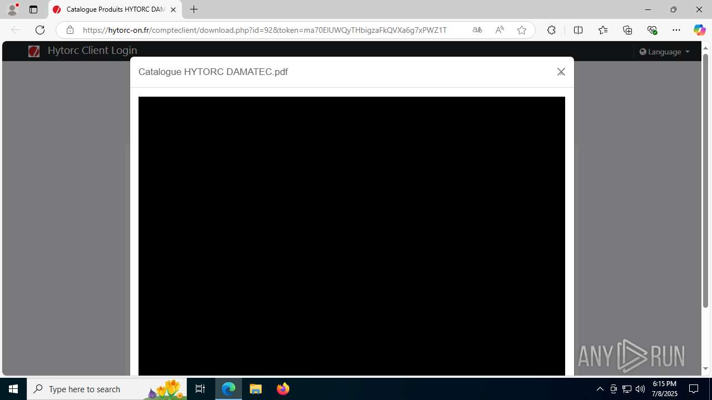Open the Copilot sidebar icon
The width and height of the screenshot is (712, 400).
pyautogui.click(x=699, y=30)
